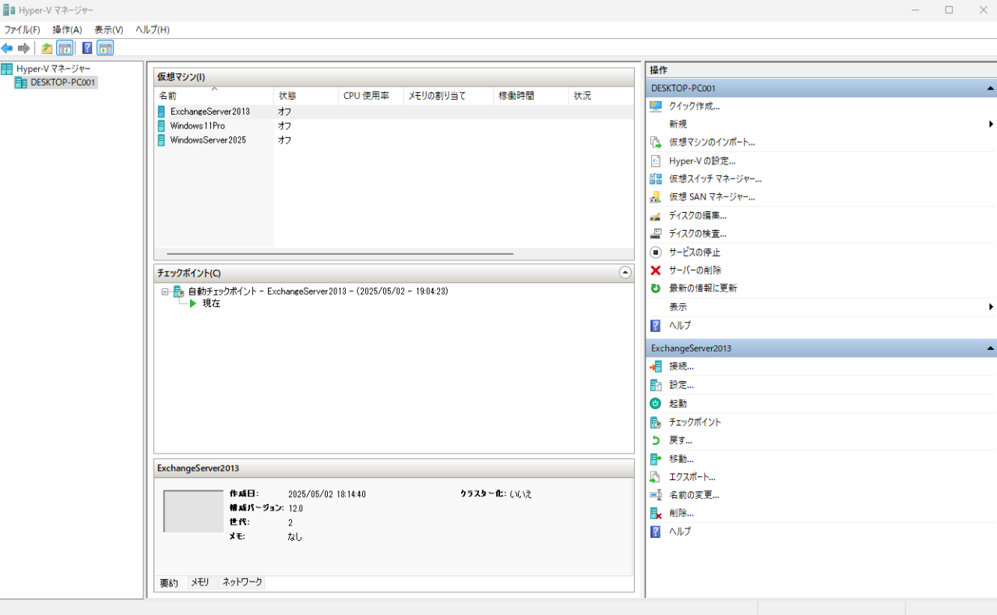This screenshot has height=615, width=997.
Task: Expand the 表示 submenu arrow in actions
Action: [992, 306]
